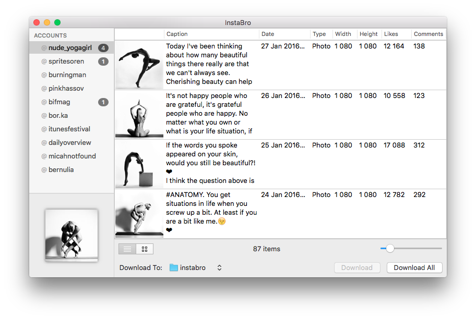Click the InstaBro window title
Image resolution: width=476 pixels, height=319 pixels.
[x=237, y=23]
